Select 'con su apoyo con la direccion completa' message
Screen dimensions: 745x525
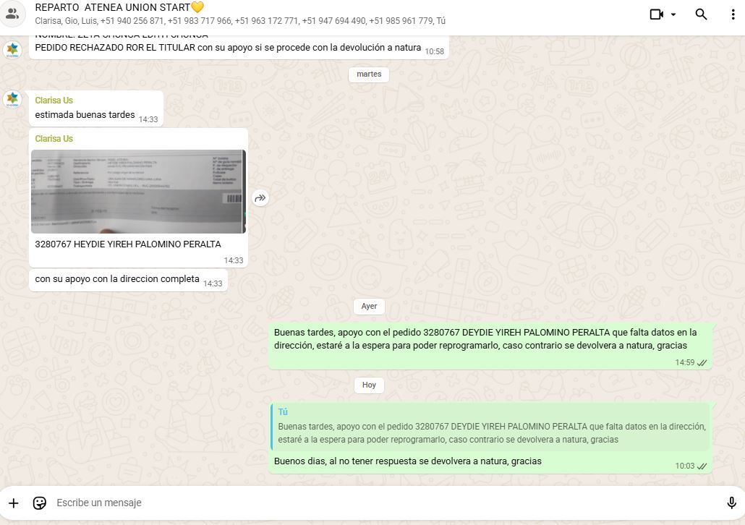117,279
